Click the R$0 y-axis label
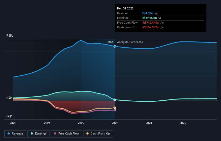 point(9,98)
